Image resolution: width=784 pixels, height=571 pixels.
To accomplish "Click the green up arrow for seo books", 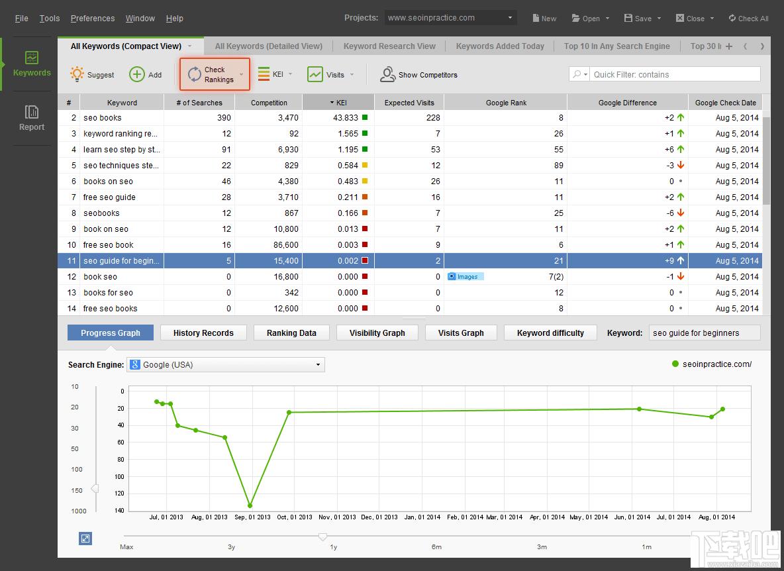I will pos(681,117).
